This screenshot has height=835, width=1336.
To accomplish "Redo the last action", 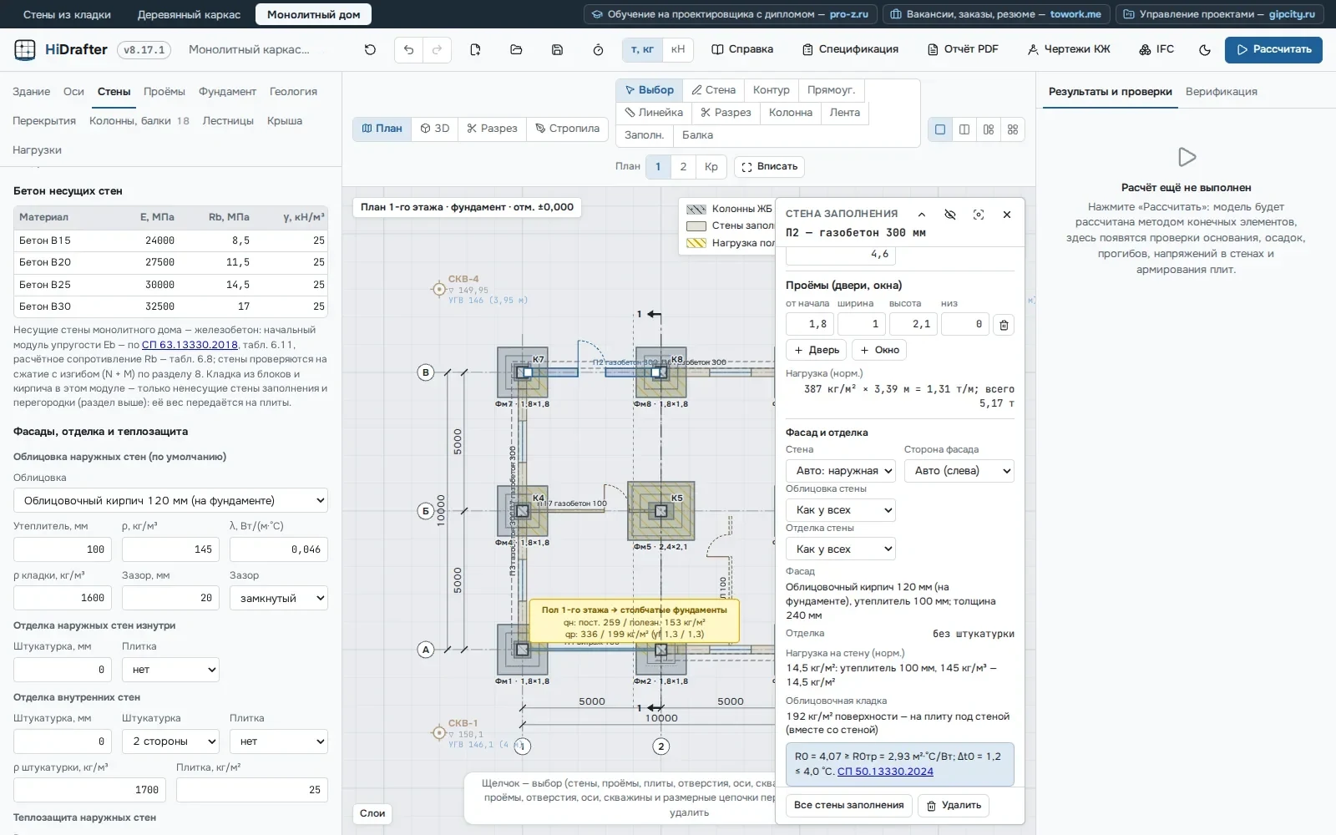I will click(x=437, y=49).
